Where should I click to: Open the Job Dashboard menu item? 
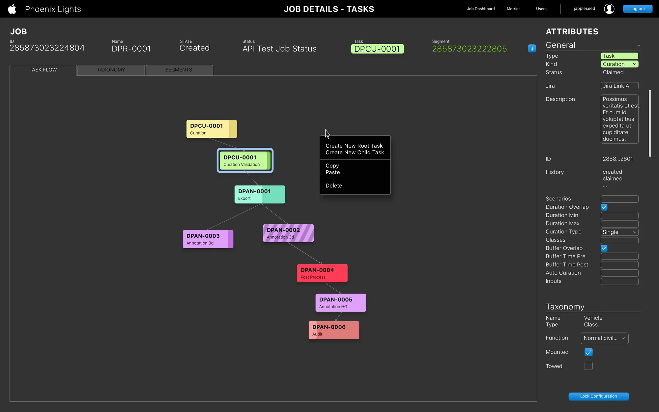(480, 9)
